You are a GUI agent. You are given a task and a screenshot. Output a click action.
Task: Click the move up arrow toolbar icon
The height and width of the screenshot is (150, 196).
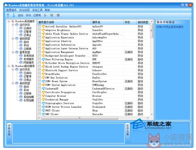click(x=8, y=15)
